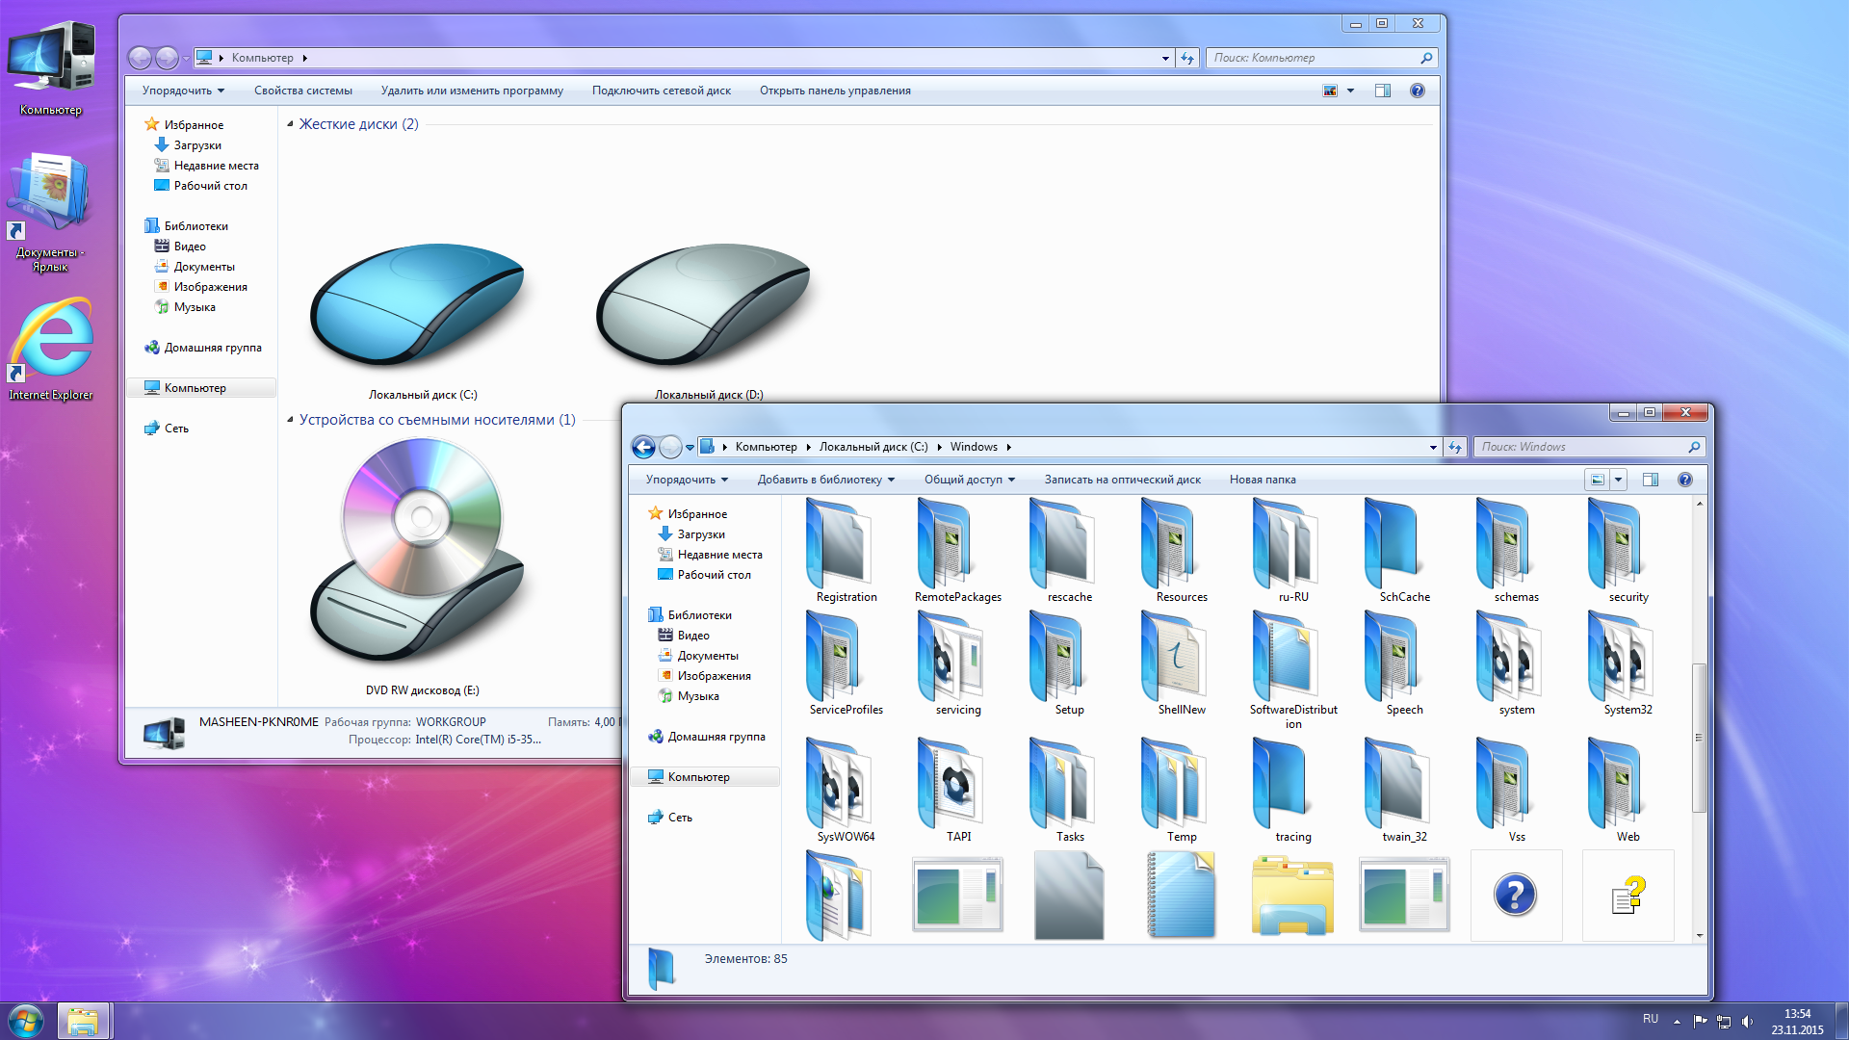The image size is (1849, 1040).
Task: Create folder with Новая папка
Action: pos(1263,480)
